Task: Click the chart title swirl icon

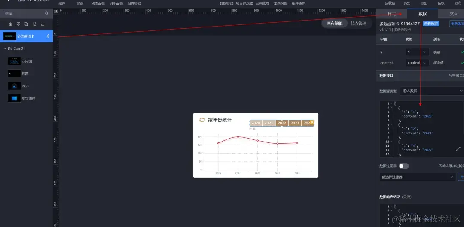Action: (202, 120)
